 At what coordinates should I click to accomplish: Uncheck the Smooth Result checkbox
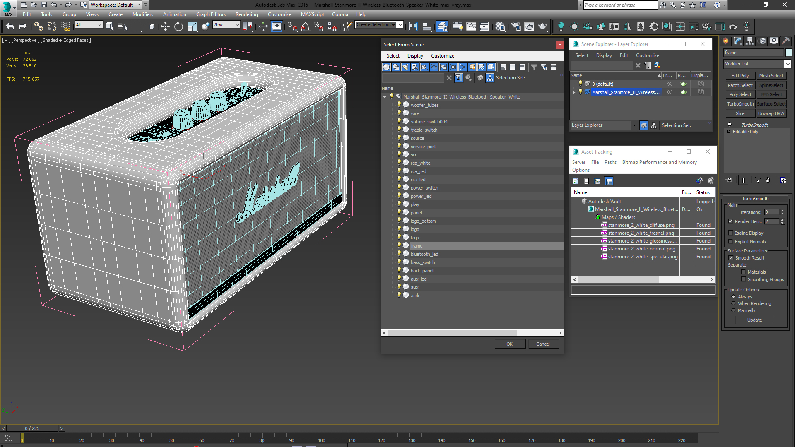[731, 258]
